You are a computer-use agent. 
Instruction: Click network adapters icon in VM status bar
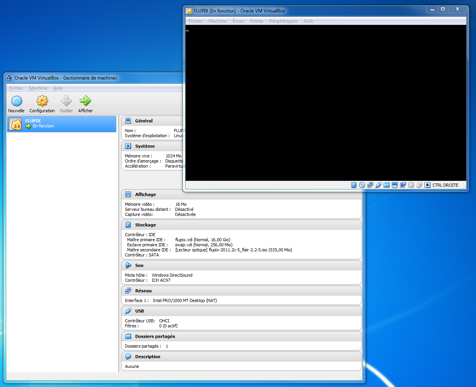click(370, 185)
